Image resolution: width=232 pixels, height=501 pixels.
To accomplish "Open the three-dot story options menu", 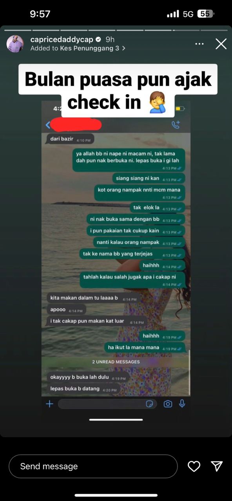I will [x=199, y=44].
